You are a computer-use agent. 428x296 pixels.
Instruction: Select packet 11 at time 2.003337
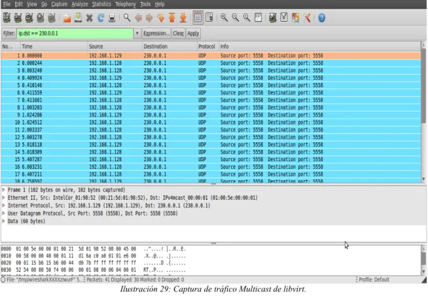211,130
